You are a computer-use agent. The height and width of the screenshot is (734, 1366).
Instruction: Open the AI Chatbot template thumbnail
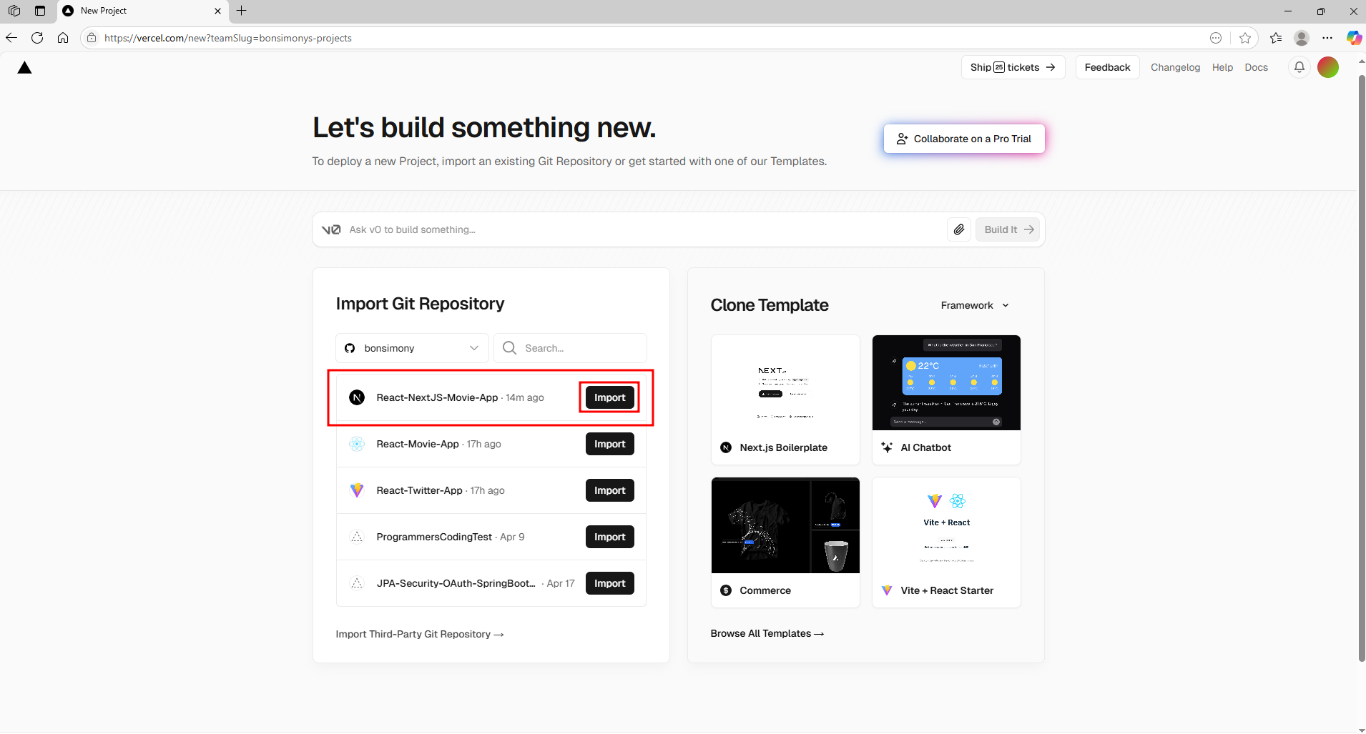(x=946, y=382)
